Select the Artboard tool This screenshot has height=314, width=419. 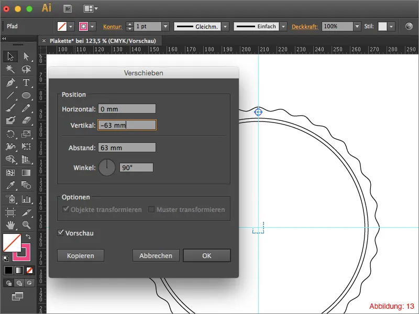pyautogui.click(x=10, y=212)
